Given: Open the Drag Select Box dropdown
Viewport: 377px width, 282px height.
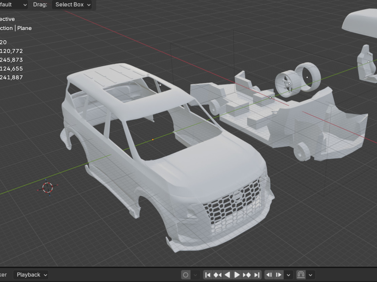Looking at the screenshot, I should point(72,5).
